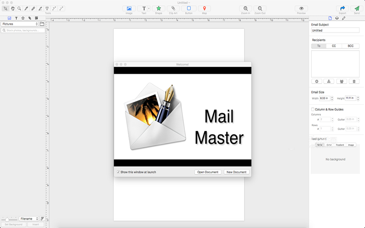Viewport: 365px width, 228px height.
Task: Open the folder icon beside Pictures
Action: pyautogui.click(x=42, y=24)
